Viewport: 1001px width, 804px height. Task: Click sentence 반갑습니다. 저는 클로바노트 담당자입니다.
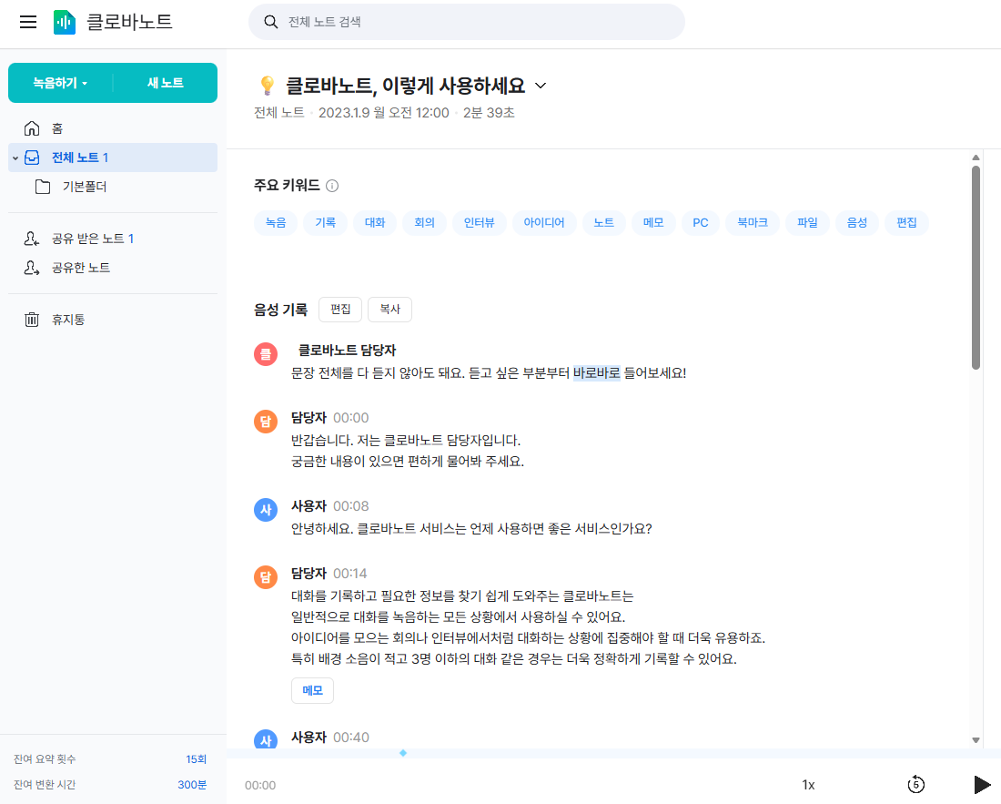click(x=406, y=441)
